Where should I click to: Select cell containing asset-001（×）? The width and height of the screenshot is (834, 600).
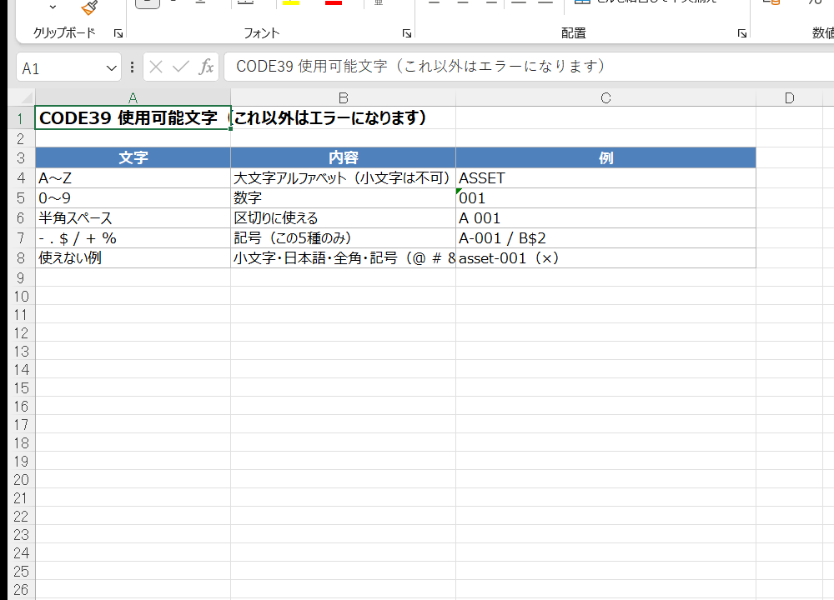coord(605,257)
